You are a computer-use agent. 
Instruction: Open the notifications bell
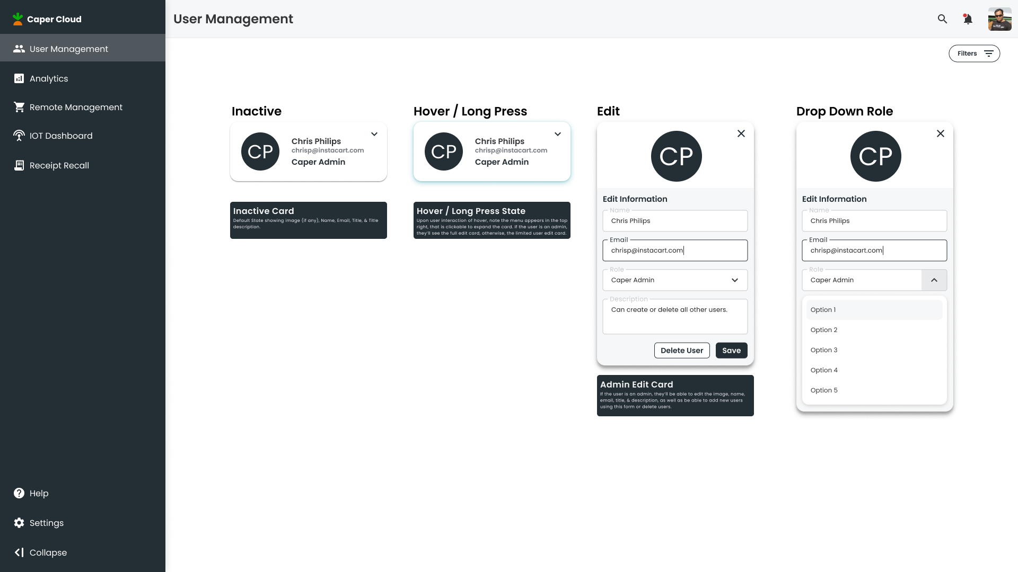[x=968, y=19]
